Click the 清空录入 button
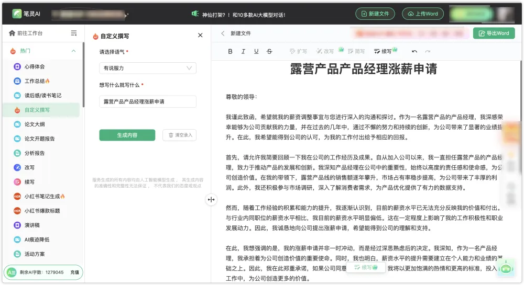 179,135
